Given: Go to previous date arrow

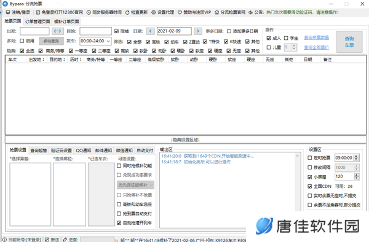Looking at the screenshot, I should pos(151,31).
